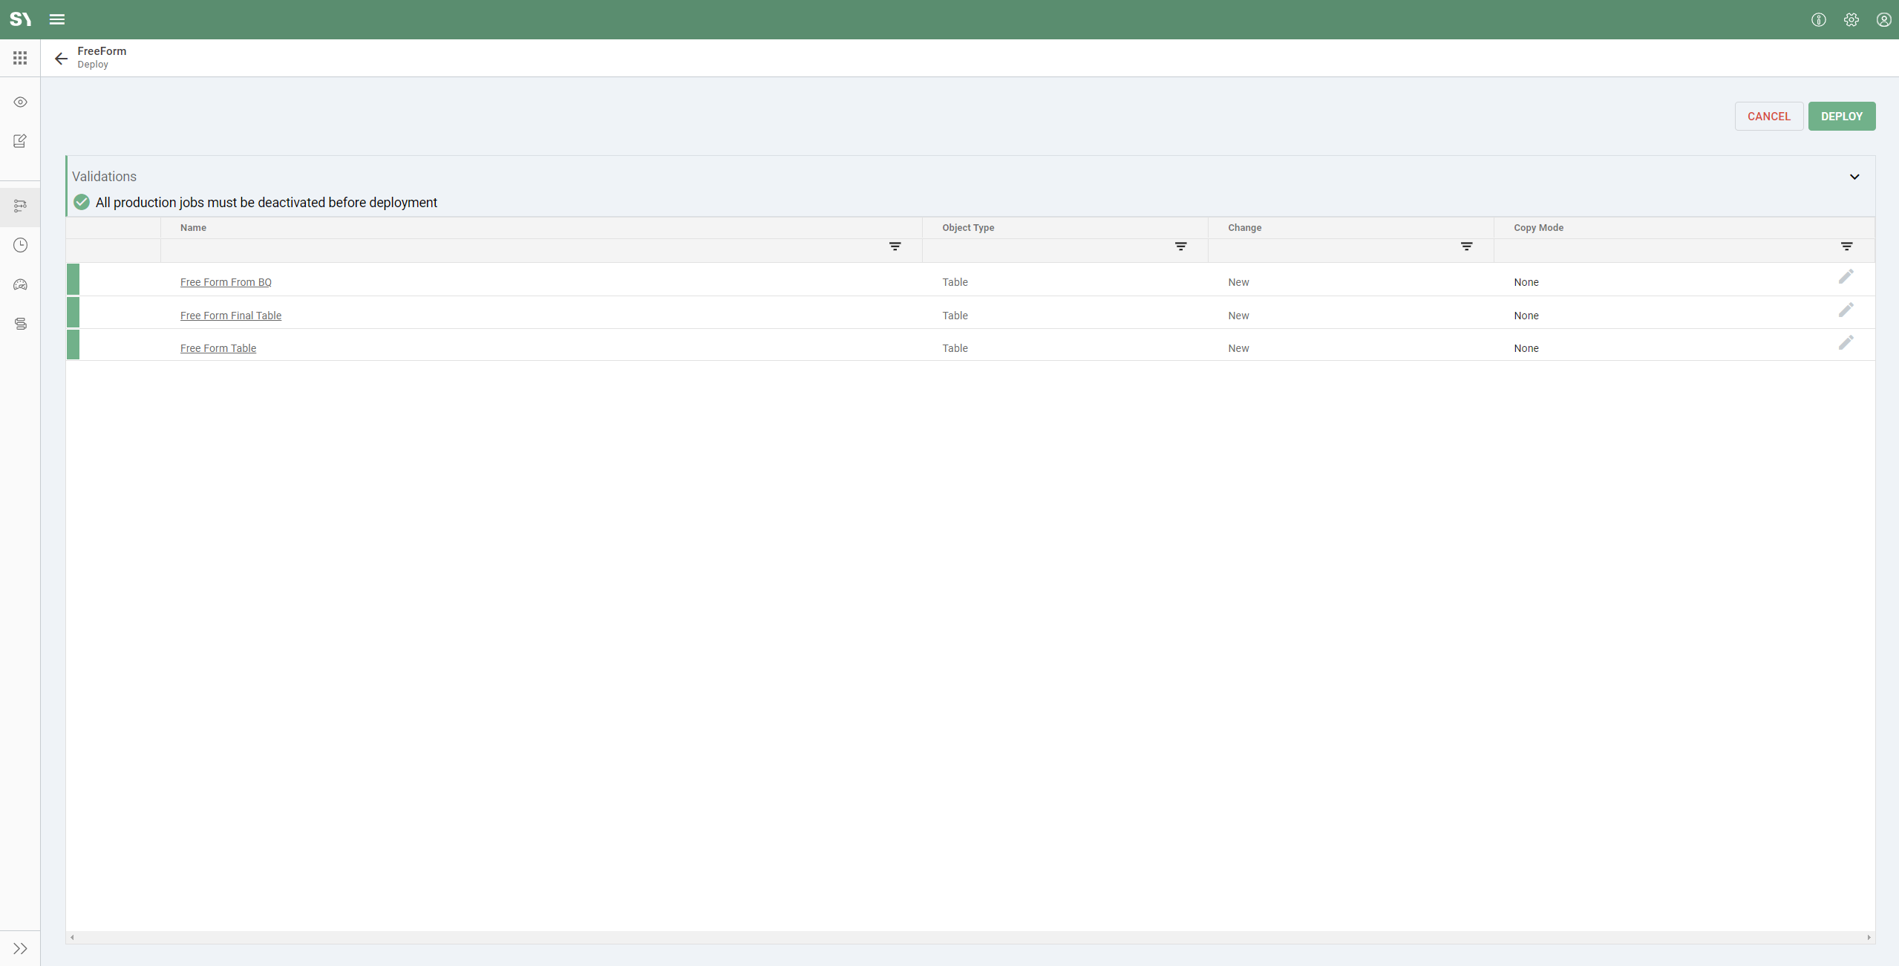Open the Free Form Final Table link
The image size is (1899, 966).
click(x=231, y=316)
